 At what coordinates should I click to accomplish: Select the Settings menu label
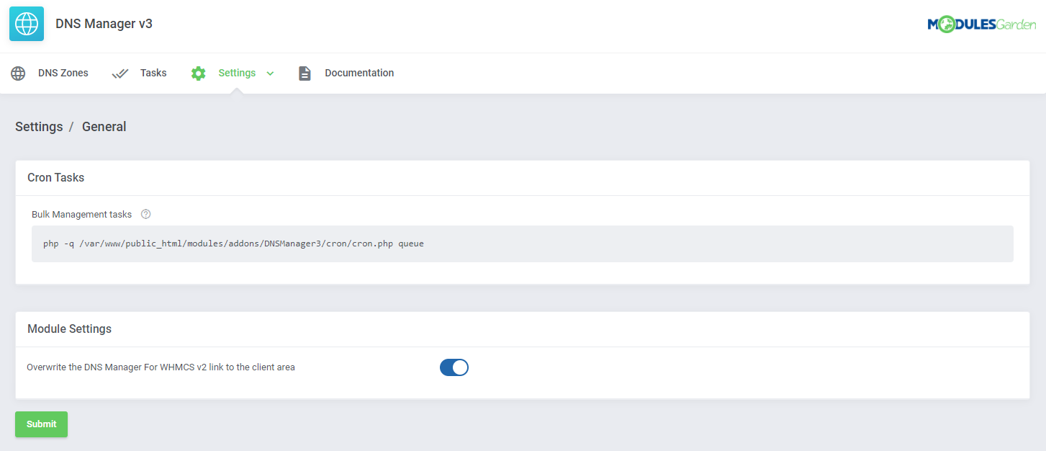[x=237, y=73]
